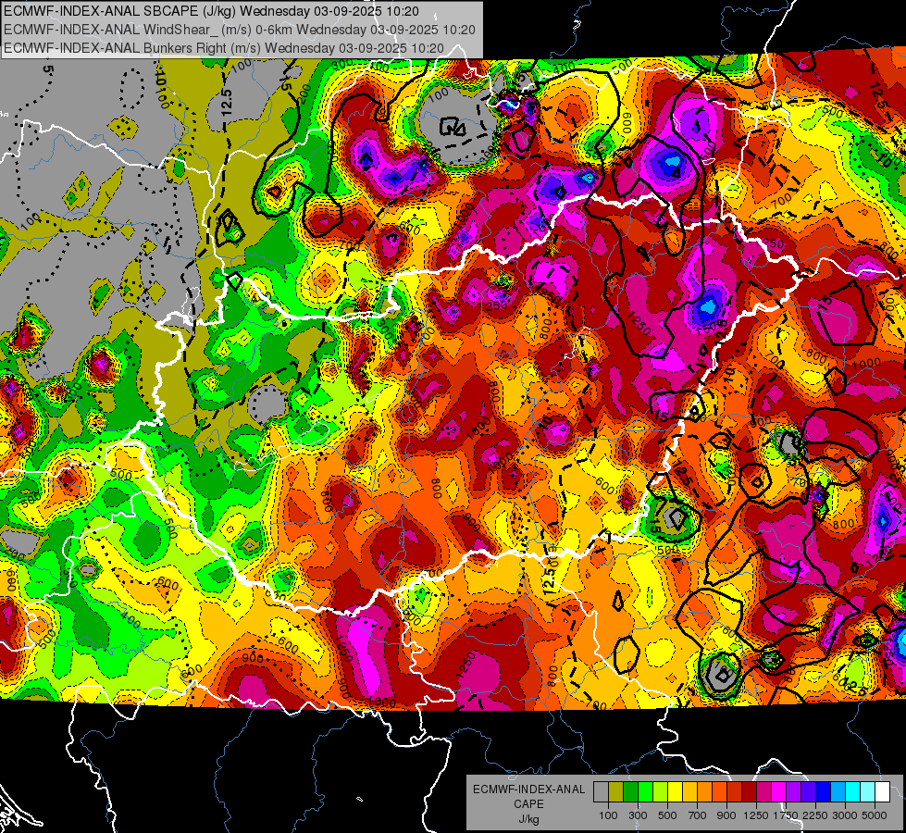
Task: Click the legend tick label 2250
Action: (x=815, y=815)
